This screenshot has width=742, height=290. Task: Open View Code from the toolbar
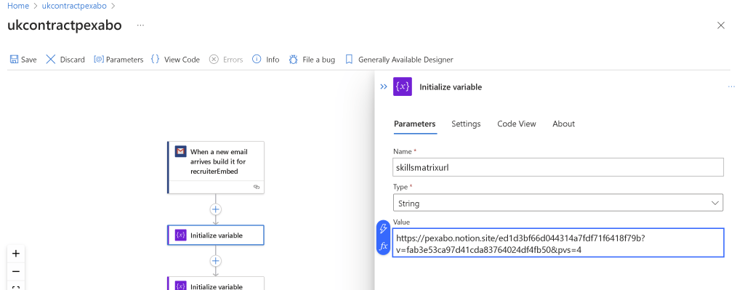pyautogui.click(x=175, y=60)
